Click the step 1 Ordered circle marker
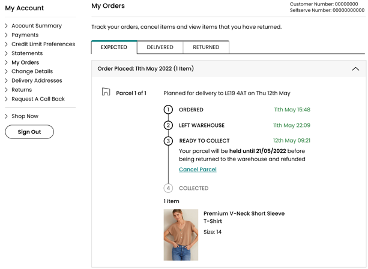 (168, 110)
